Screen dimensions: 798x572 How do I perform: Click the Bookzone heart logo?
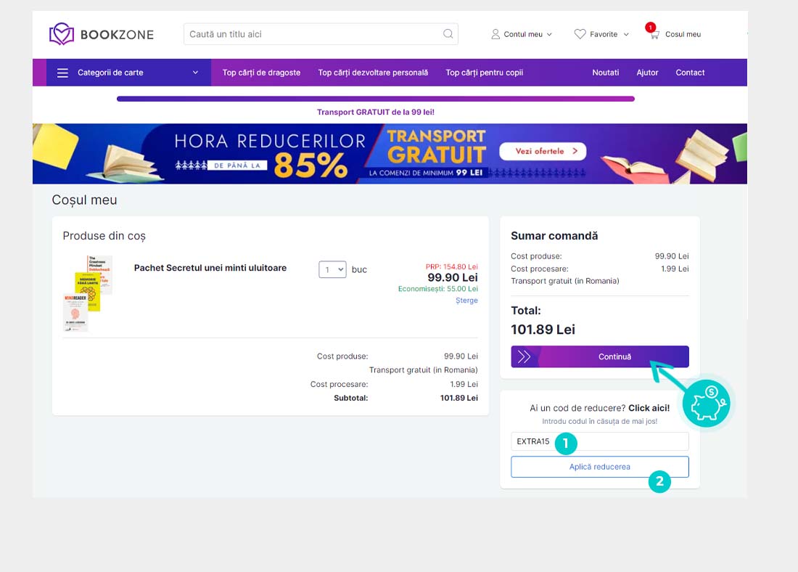(x=62, y=34)
